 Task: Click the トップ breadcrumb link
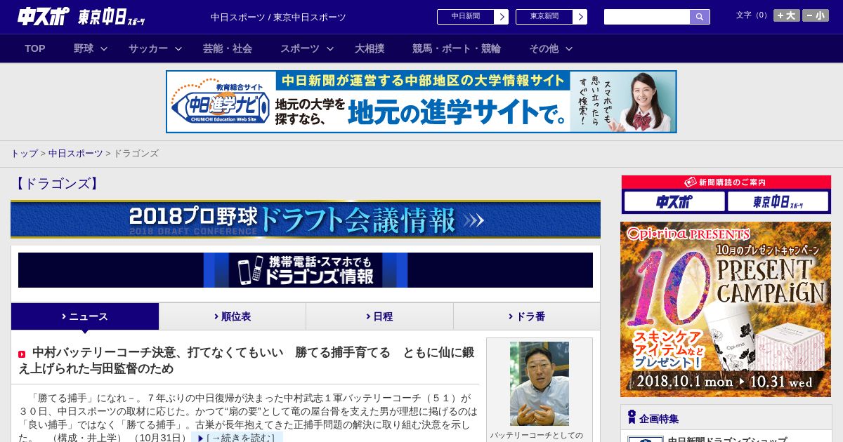tap(25, 153)
